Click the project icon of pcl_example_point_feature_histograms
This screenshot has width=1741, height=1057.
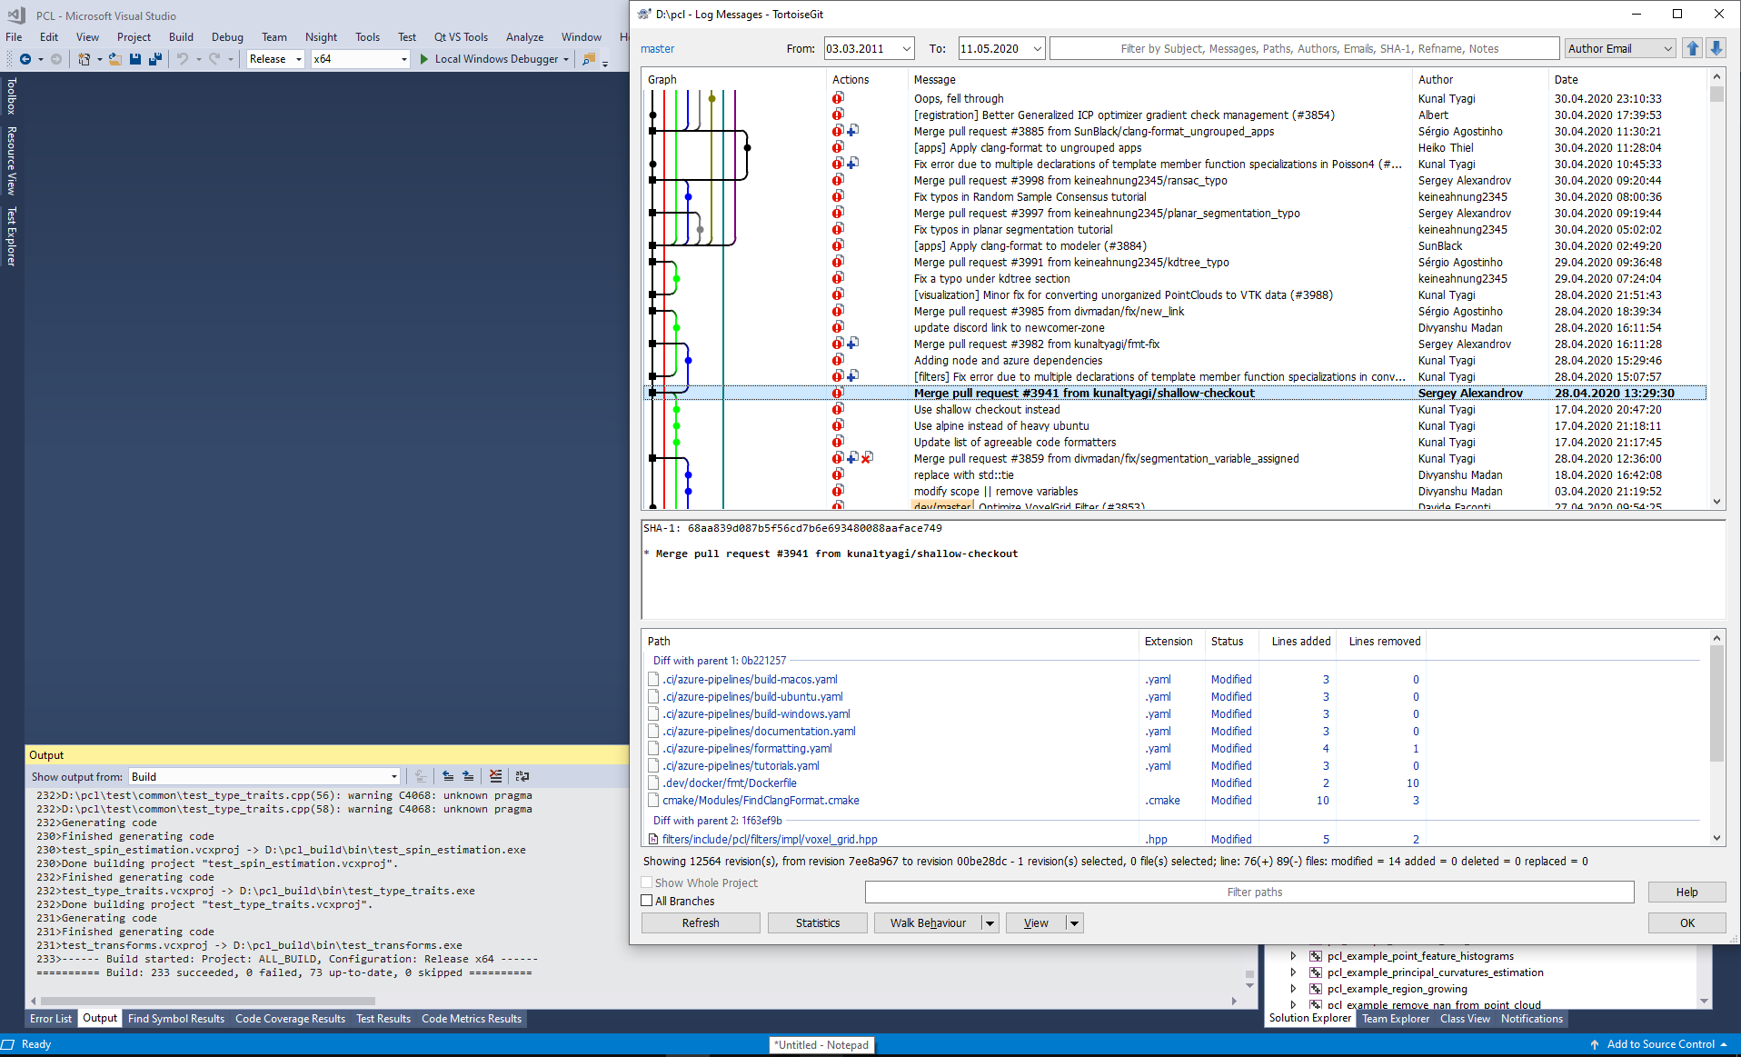(1315, 956)
